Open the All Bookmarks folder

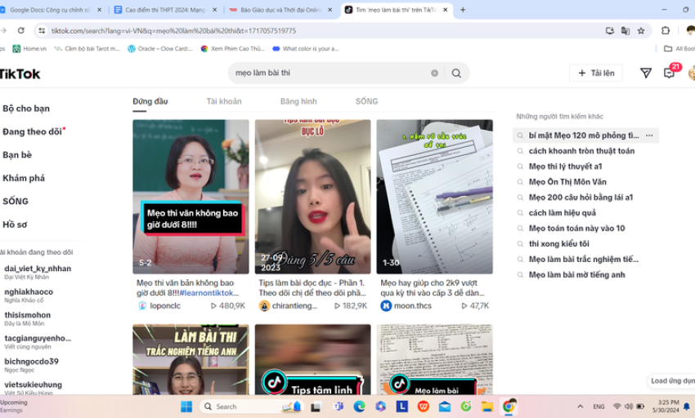(x=679, y=49)
